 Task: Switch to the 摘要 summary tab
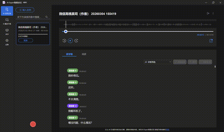84,54
